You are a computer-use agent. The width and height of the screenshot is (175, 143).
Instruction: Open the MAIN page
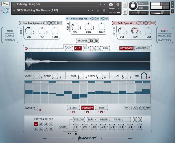[10, 31]
